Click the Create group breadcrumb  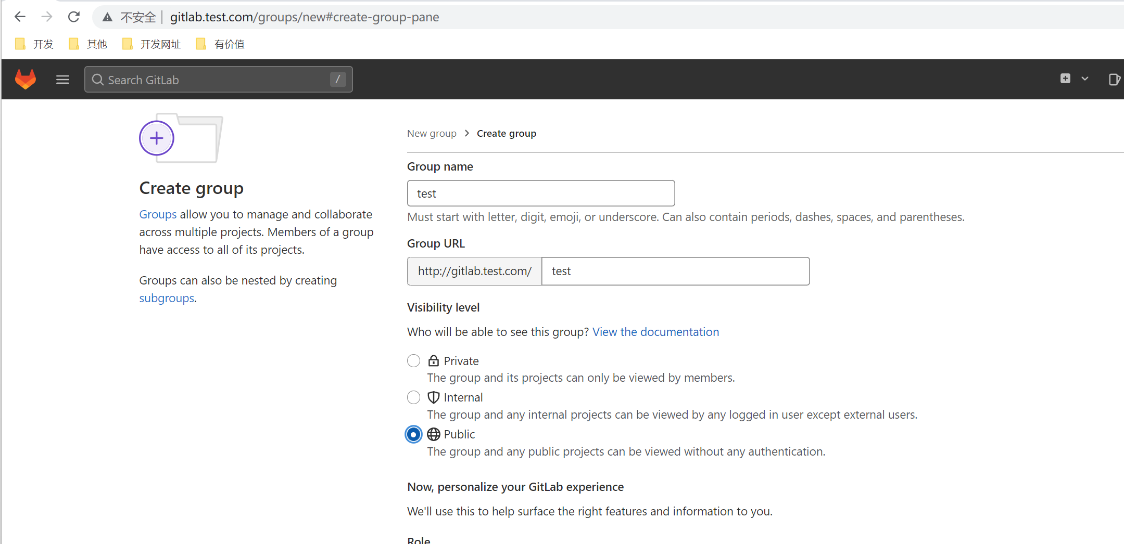point(507,134)
